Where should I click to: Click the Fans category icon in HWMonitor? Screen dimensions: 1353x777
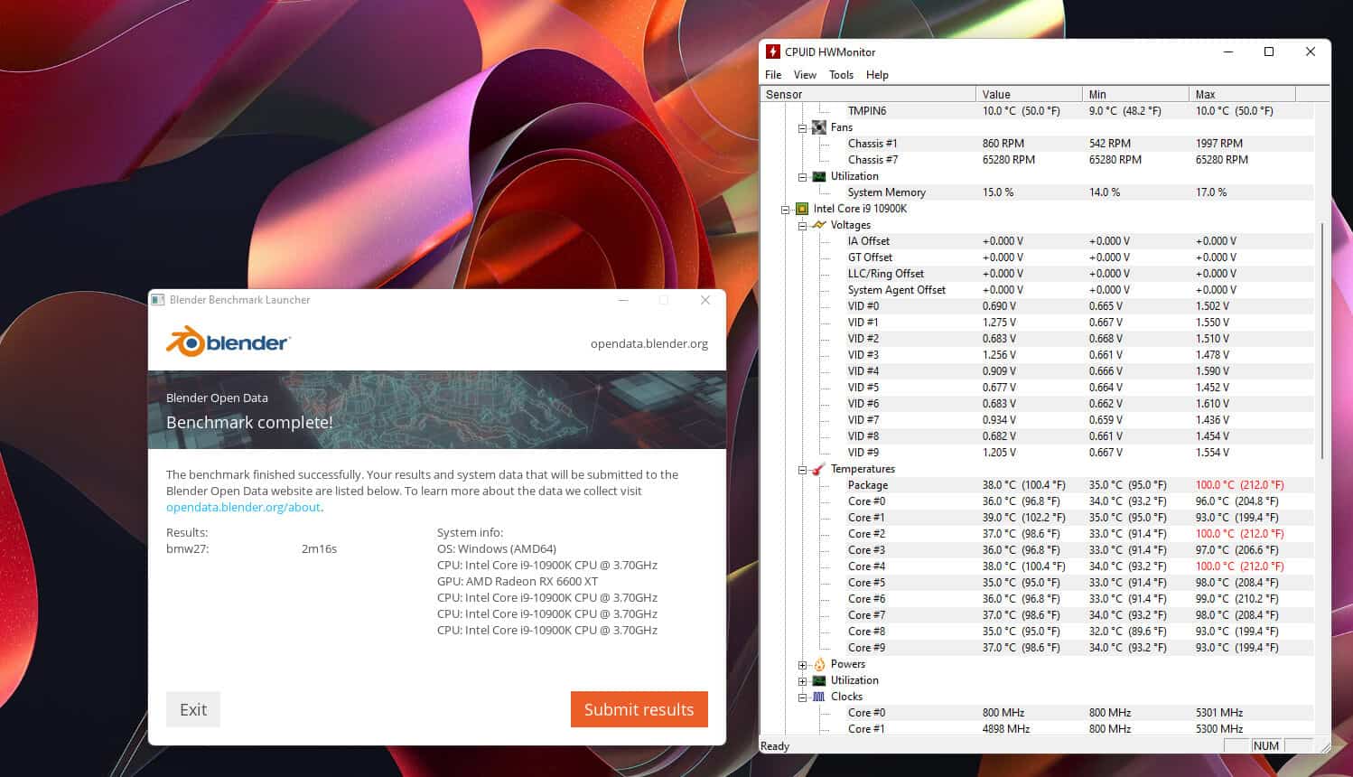tap(819, 127)
